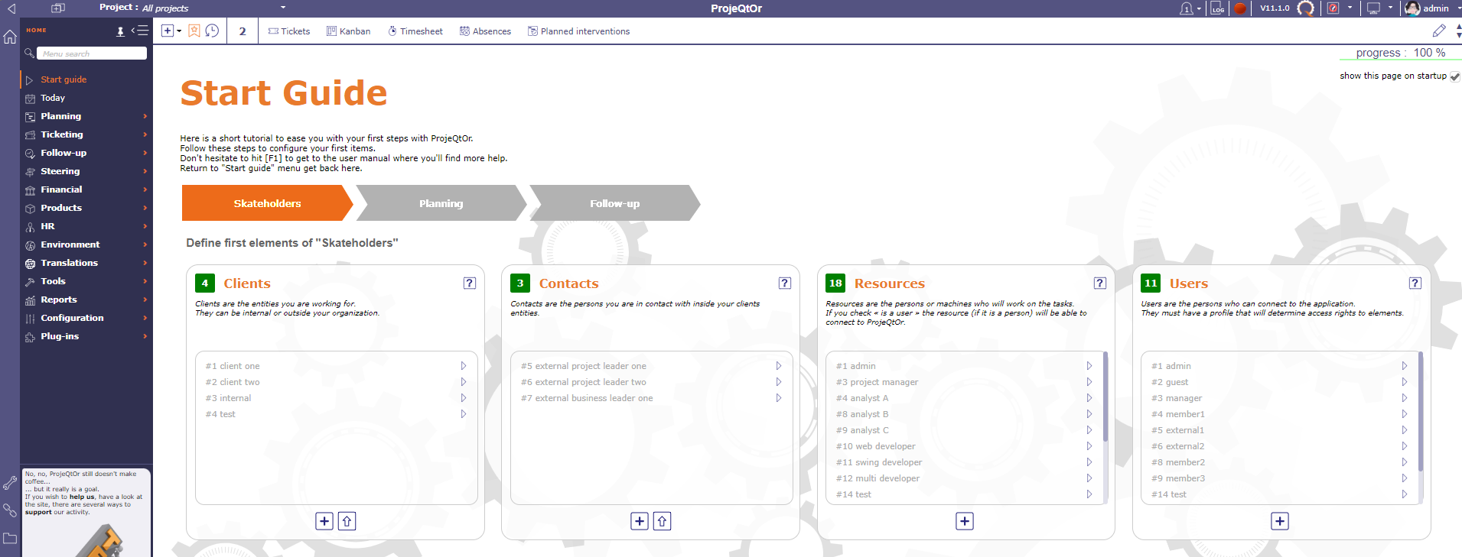Click the Menu search input field

tap(92, 53)
